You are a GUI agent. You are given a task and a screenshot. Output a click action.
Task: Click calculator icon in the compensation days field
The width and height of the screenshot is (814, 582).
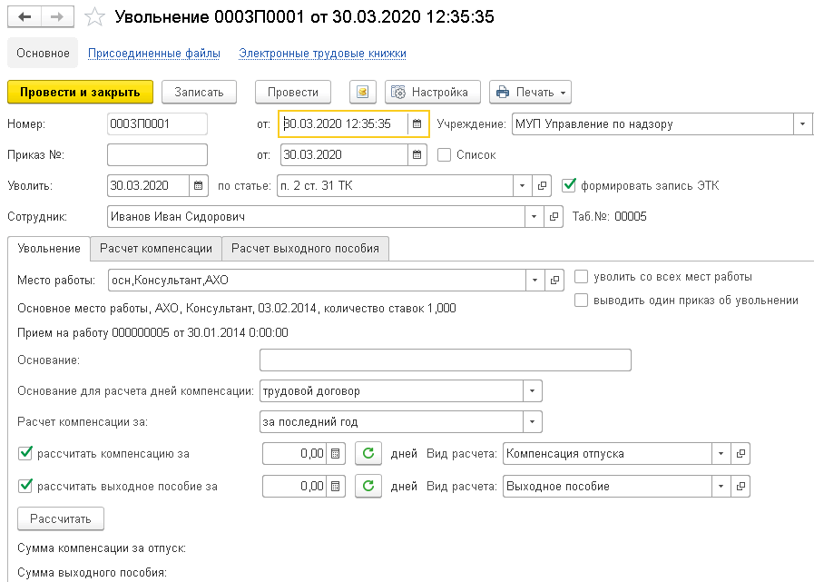(x=336, y=453)
